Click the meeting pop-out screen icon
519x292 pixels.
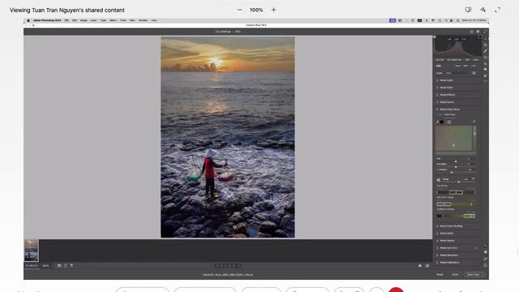pos(468,10)
